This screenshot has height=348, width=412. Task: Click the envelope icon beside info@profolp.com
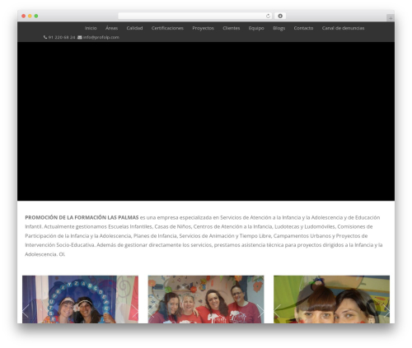pyautogui.click(x=80, y=37)
